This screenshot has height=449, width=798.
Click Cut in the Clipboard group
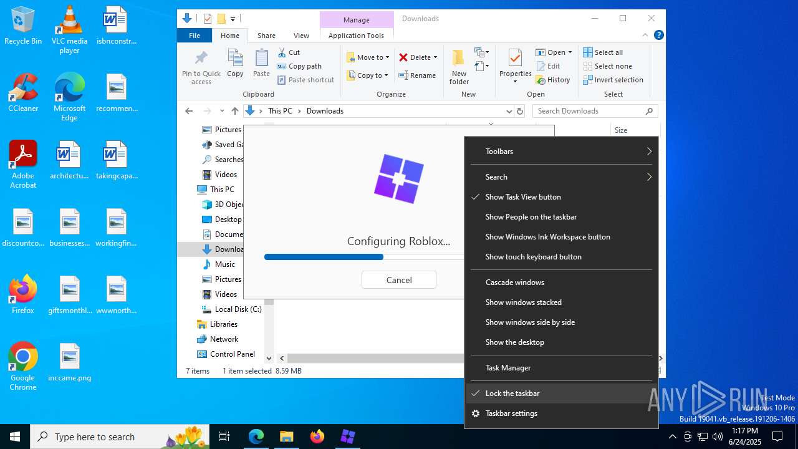(289, 52)
